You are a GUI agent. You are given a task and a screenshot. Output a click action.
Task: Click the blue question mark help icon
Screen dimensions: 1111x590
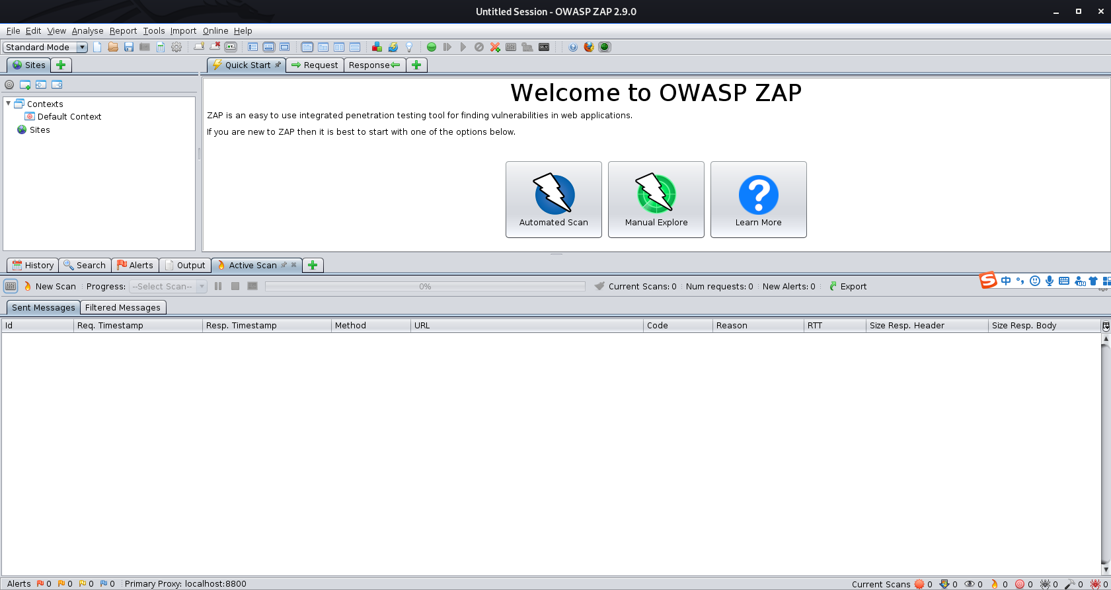(573, 47)
